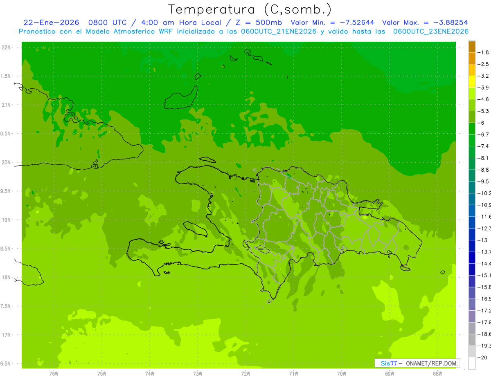Click the '0600UTC_23ENE2026' valid-until time
491x379 pixels.
point(430,31)
